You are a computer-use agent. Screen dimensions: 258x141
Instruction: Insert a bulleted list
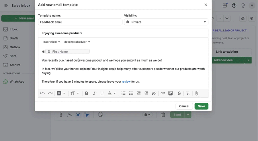point(131,93)
